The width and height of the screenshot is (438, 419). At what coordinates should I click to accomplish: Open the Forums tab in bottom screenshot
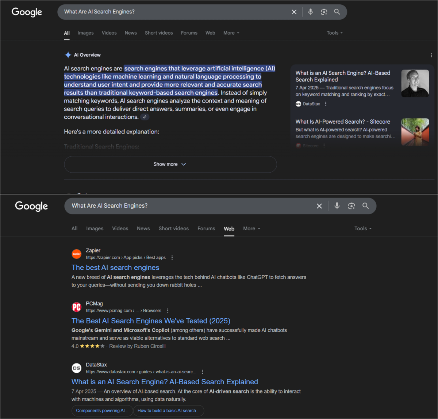tap(206, 228)
